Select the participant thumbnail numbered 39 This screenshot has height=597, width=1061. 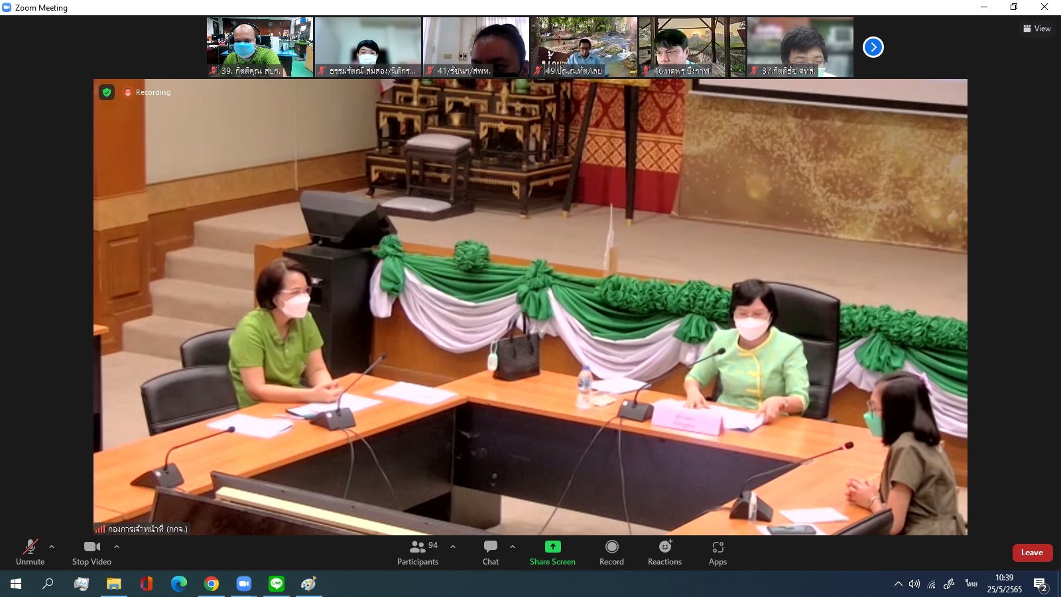pyautogui.click(x=259, y=47)
